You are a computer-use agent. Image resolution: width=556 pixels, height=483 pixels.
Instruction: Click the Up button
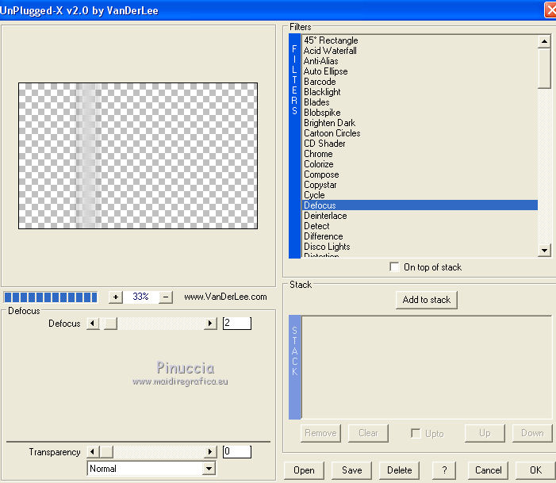485,433
